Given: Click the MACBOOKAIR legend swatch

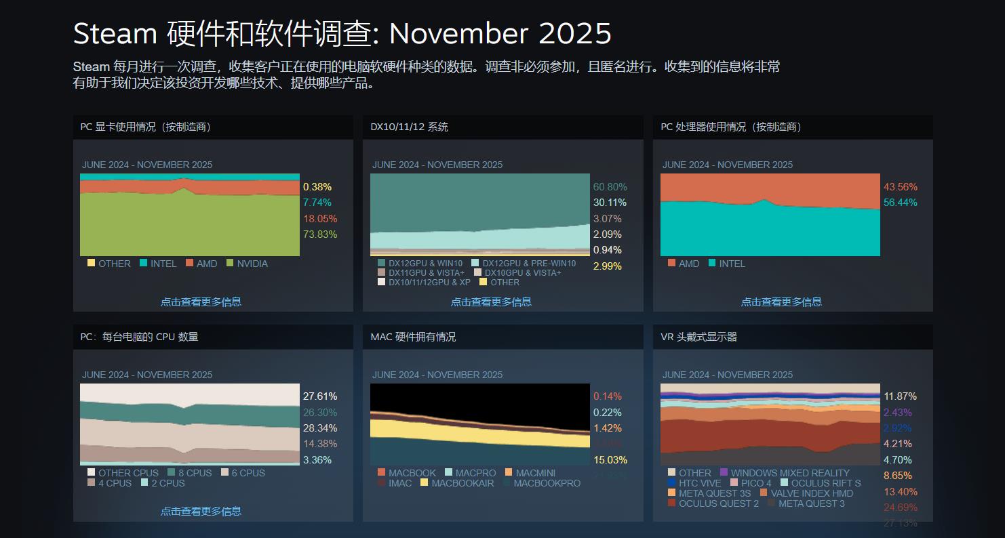Looking at the screenshot, I should tap(425, 483).
